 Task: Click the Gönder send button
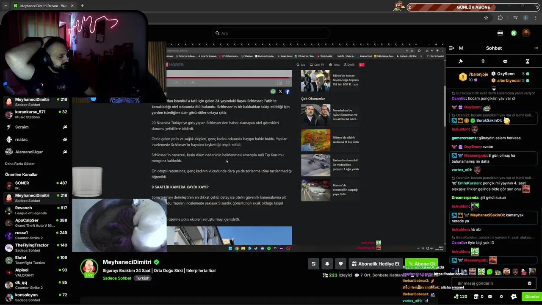coord(532,297)
